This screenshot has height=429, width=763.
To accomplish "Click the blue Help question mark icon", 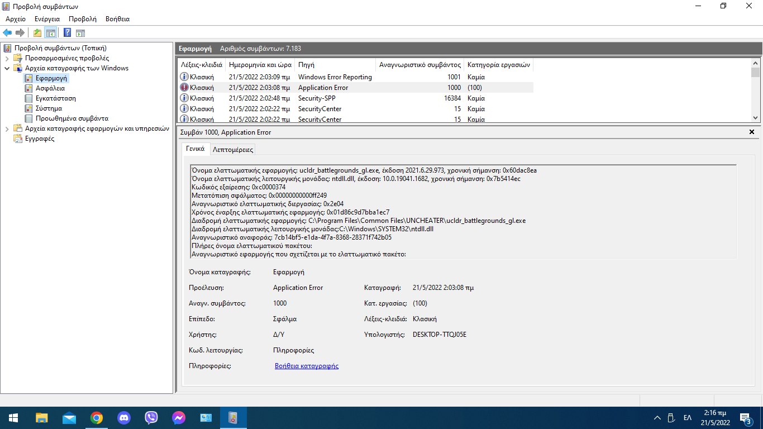I will tap(67, 33).
